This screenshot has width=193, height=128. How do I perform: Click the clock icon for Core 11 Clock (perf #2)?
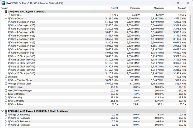(x=9, y=60)
